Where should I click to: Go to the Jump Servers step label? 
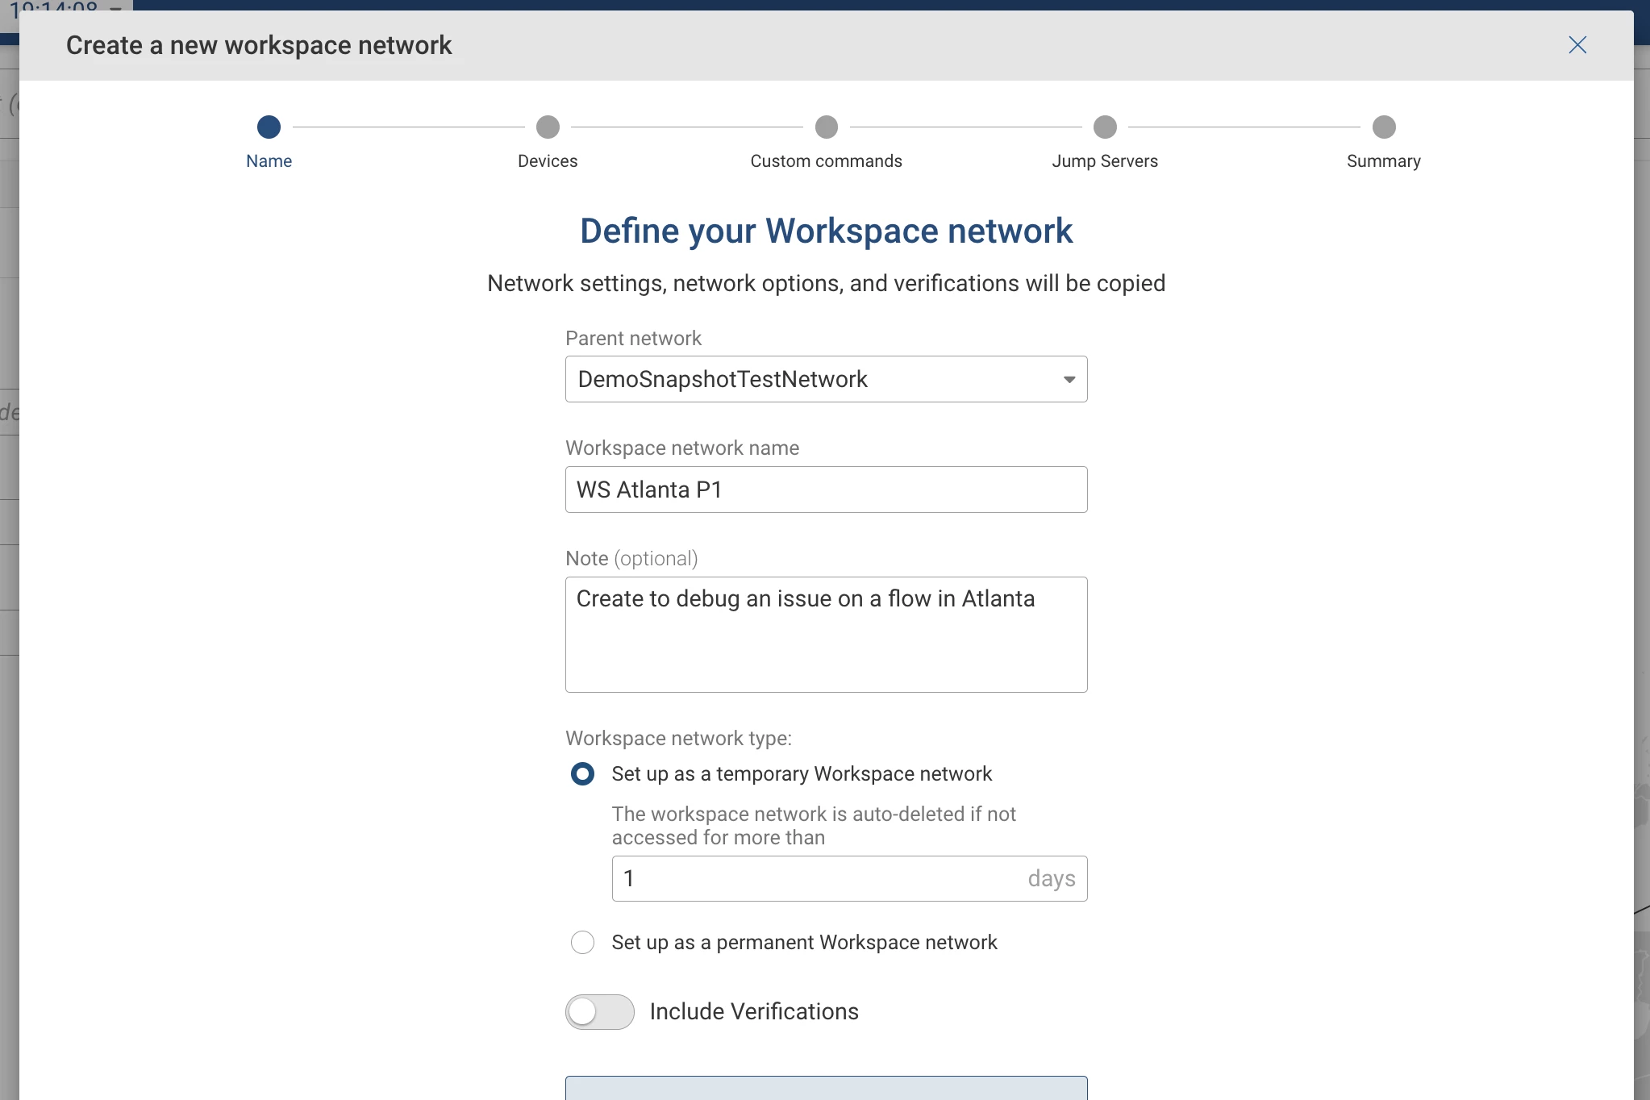(x=1105, y=161)
